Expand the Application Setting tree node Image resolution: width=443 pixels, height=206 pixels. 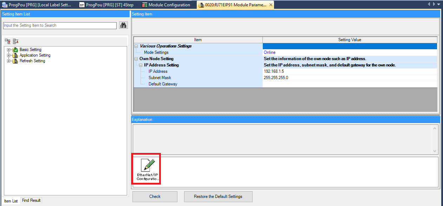pos(8,56)
